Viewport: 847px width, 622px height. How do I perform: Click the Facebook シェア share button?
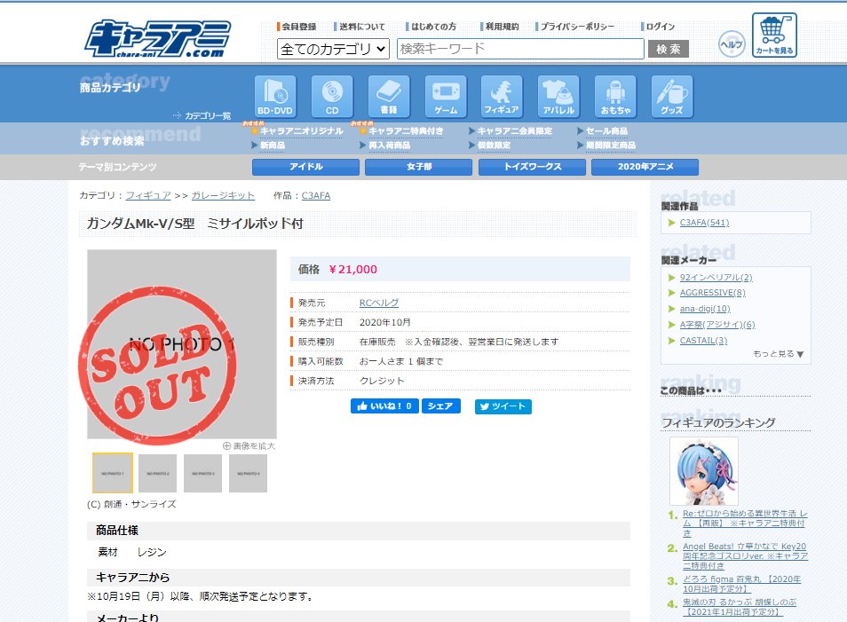[x=440, y=406]
